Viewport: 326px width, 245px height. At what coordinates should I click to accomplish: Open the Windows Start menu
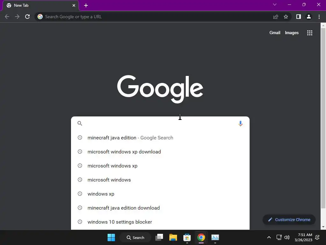[x=111, y=237]
